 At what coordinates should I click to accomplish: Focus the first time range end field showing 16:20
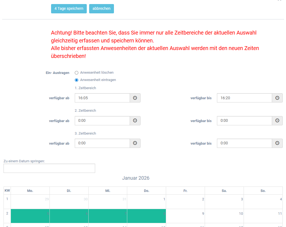pyautogui.click(x=244, y=98)
